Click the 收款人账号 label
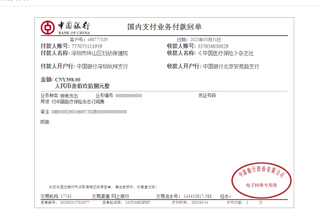319x222 pixels. tap(181, 46)
